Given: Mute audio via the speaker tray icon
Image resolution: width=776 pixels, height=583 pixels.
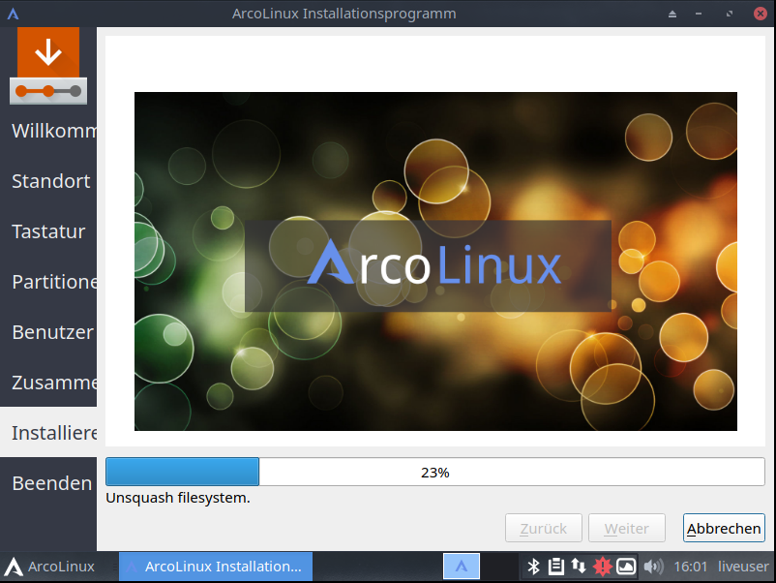Looking at the screenshot, I should pyautogui.click(x=653, y=566).
